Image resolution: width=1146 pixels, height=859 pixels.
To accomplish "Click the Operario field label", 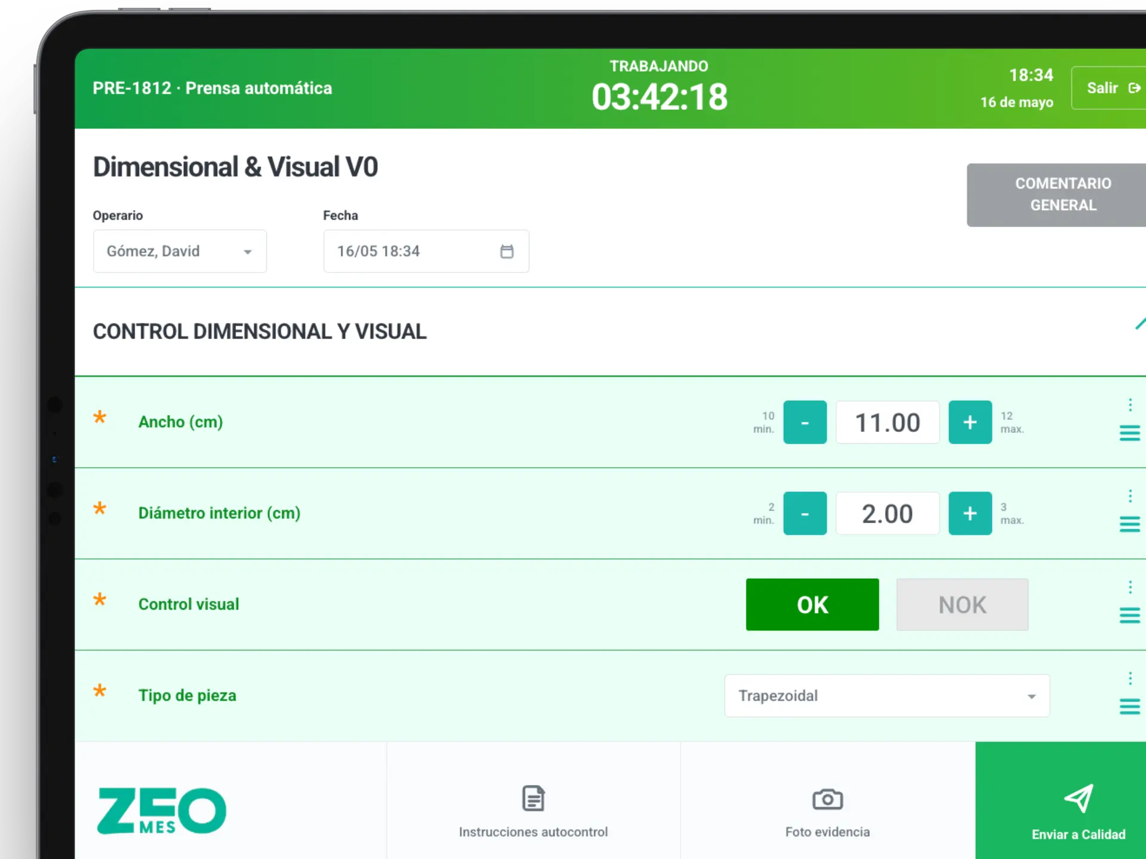I will pyautogui.click(x=118, y=215).
